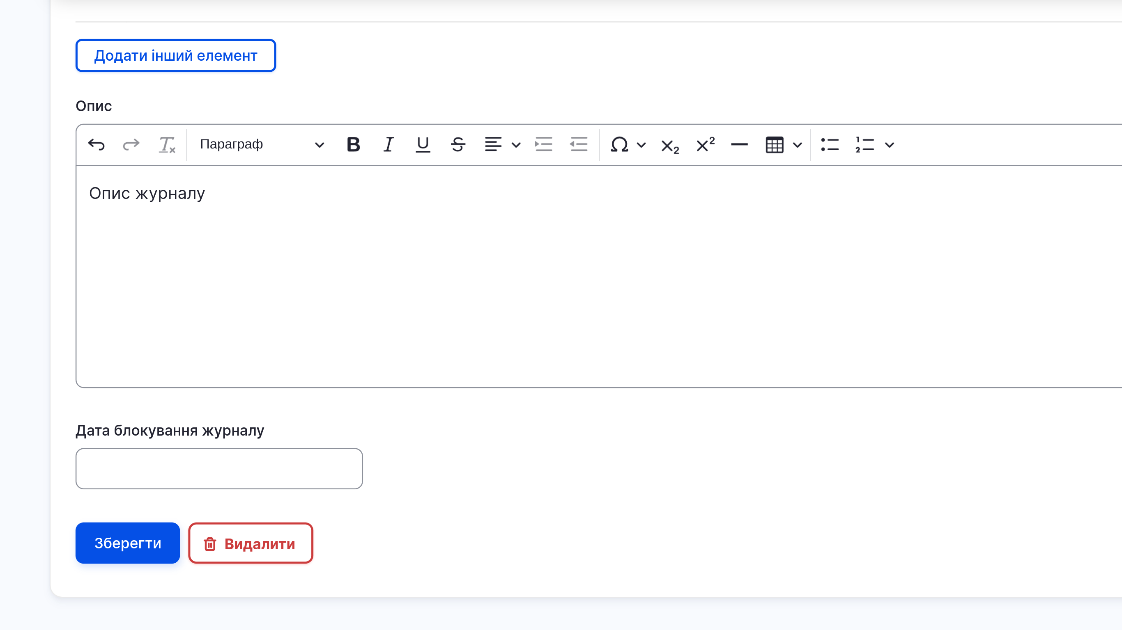Apply superscript formatting
The image size is (1122, 630).
(704, 144)
